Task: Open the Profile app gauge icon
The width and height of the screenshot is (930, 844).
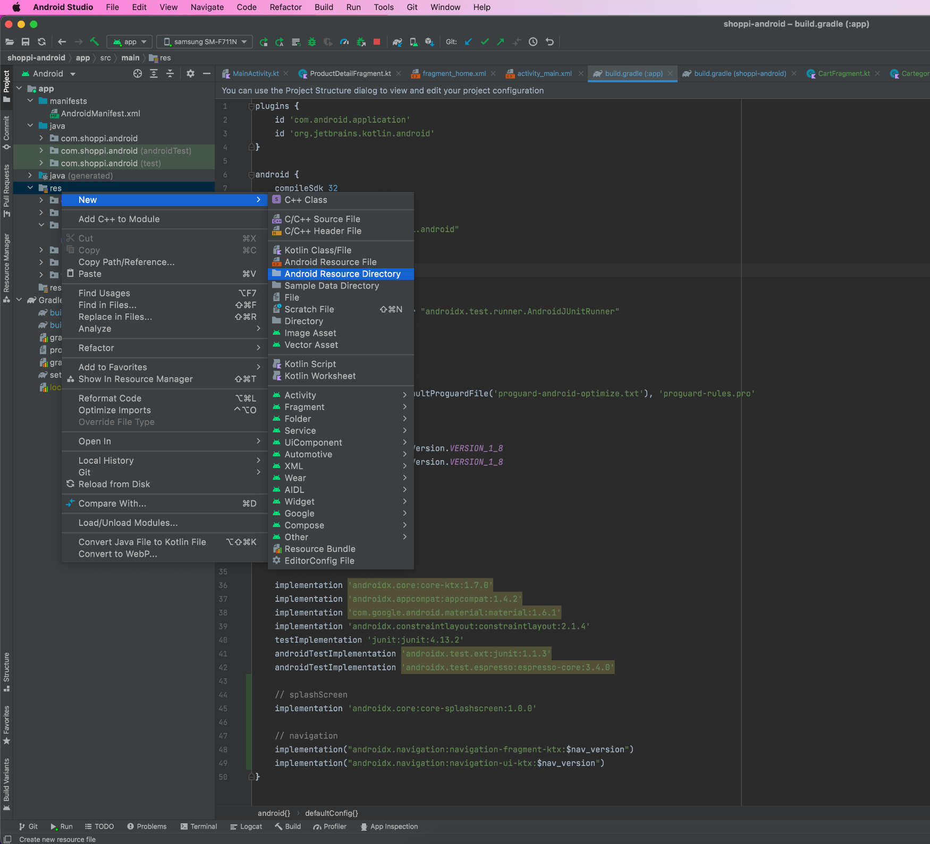Action: tap(344, 42)
